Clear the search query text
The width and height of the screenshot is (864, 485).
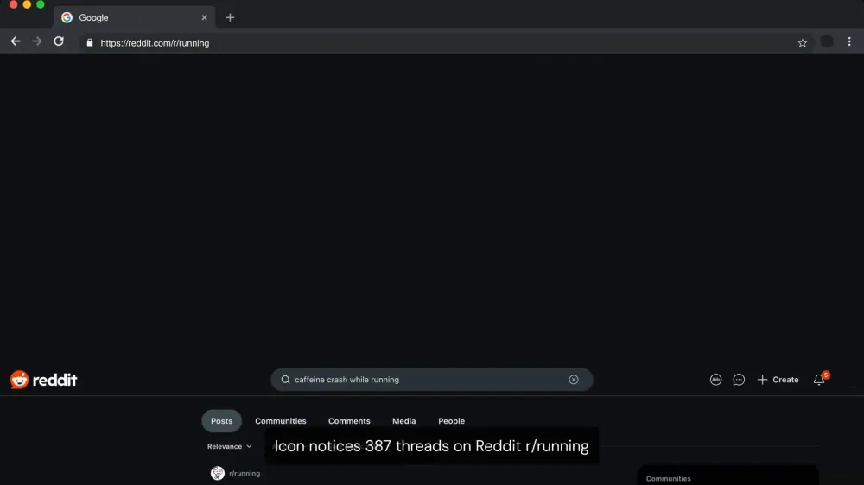pos(574,380)
